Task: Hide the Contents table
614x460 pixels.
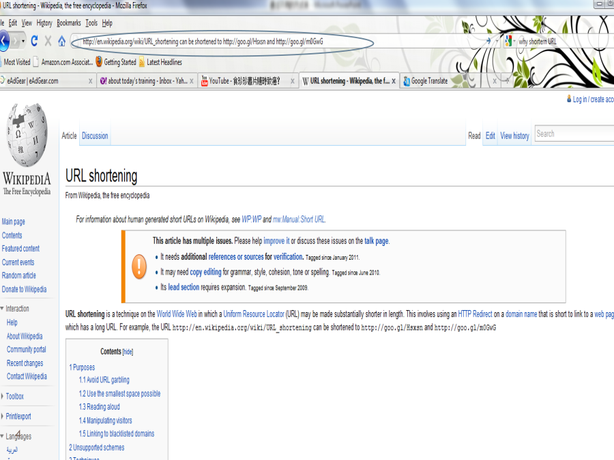Action: (128, 352)
